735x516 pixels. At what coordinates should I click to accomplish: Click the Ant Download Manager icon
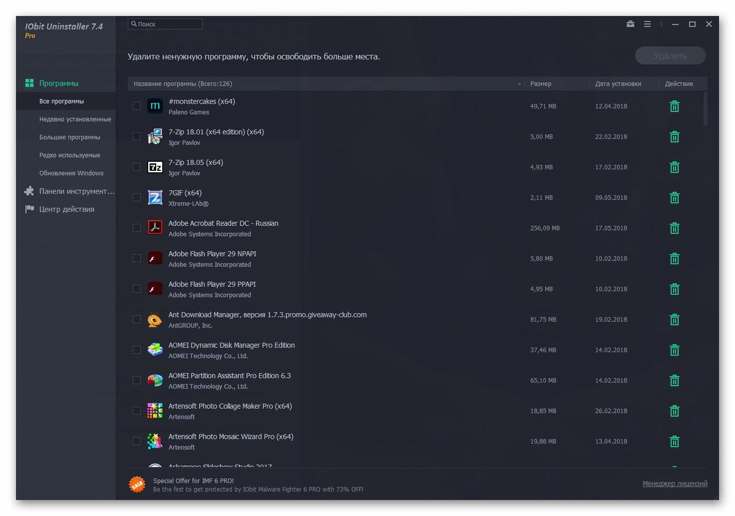tap(155, 319)
